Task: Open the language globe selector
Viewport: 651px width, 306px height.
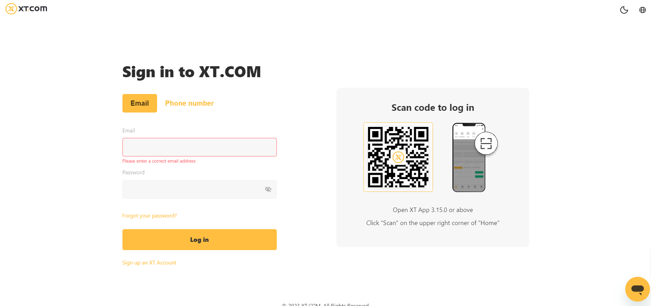Action: [x=642, y=10]
